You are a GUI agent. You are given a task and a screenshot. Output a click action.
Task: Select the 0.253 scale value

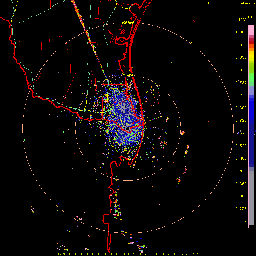click(x=241, y=209)
